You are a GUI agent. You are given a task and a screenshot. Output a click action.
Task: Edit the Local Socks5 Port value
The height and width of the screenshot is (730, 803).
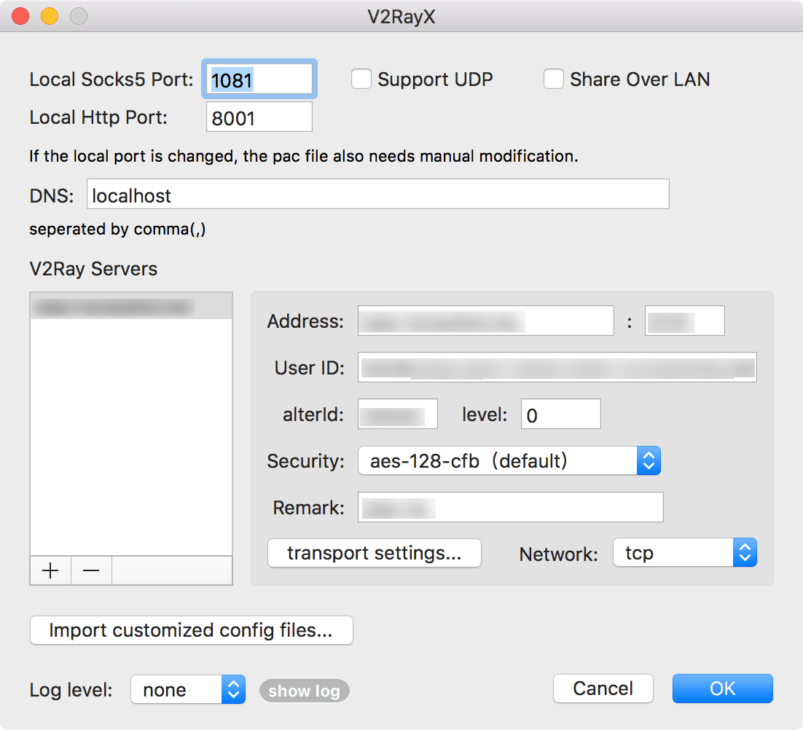(259, 79)
